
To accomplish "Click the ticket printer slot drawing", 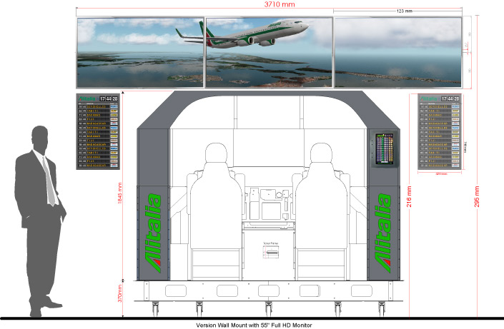I will click(271, 253).
